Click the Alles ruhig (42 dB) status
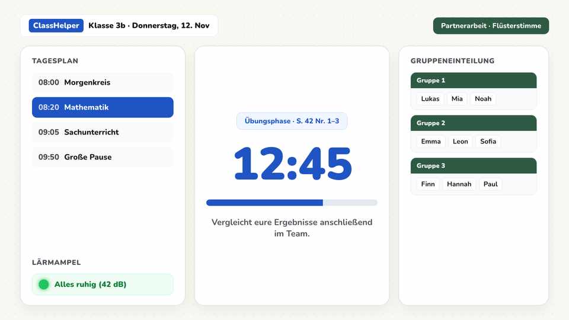The image size is (569, 320). (103, 284)
